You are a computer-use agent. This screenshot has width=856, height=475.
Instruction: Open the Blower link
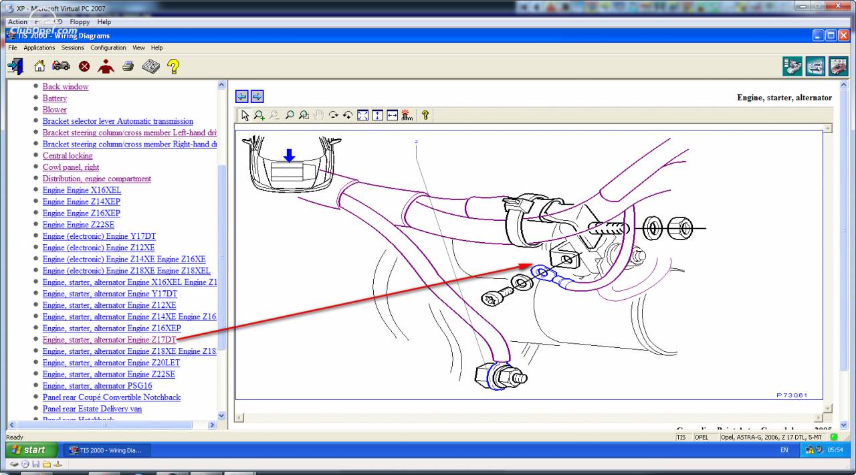55,109
